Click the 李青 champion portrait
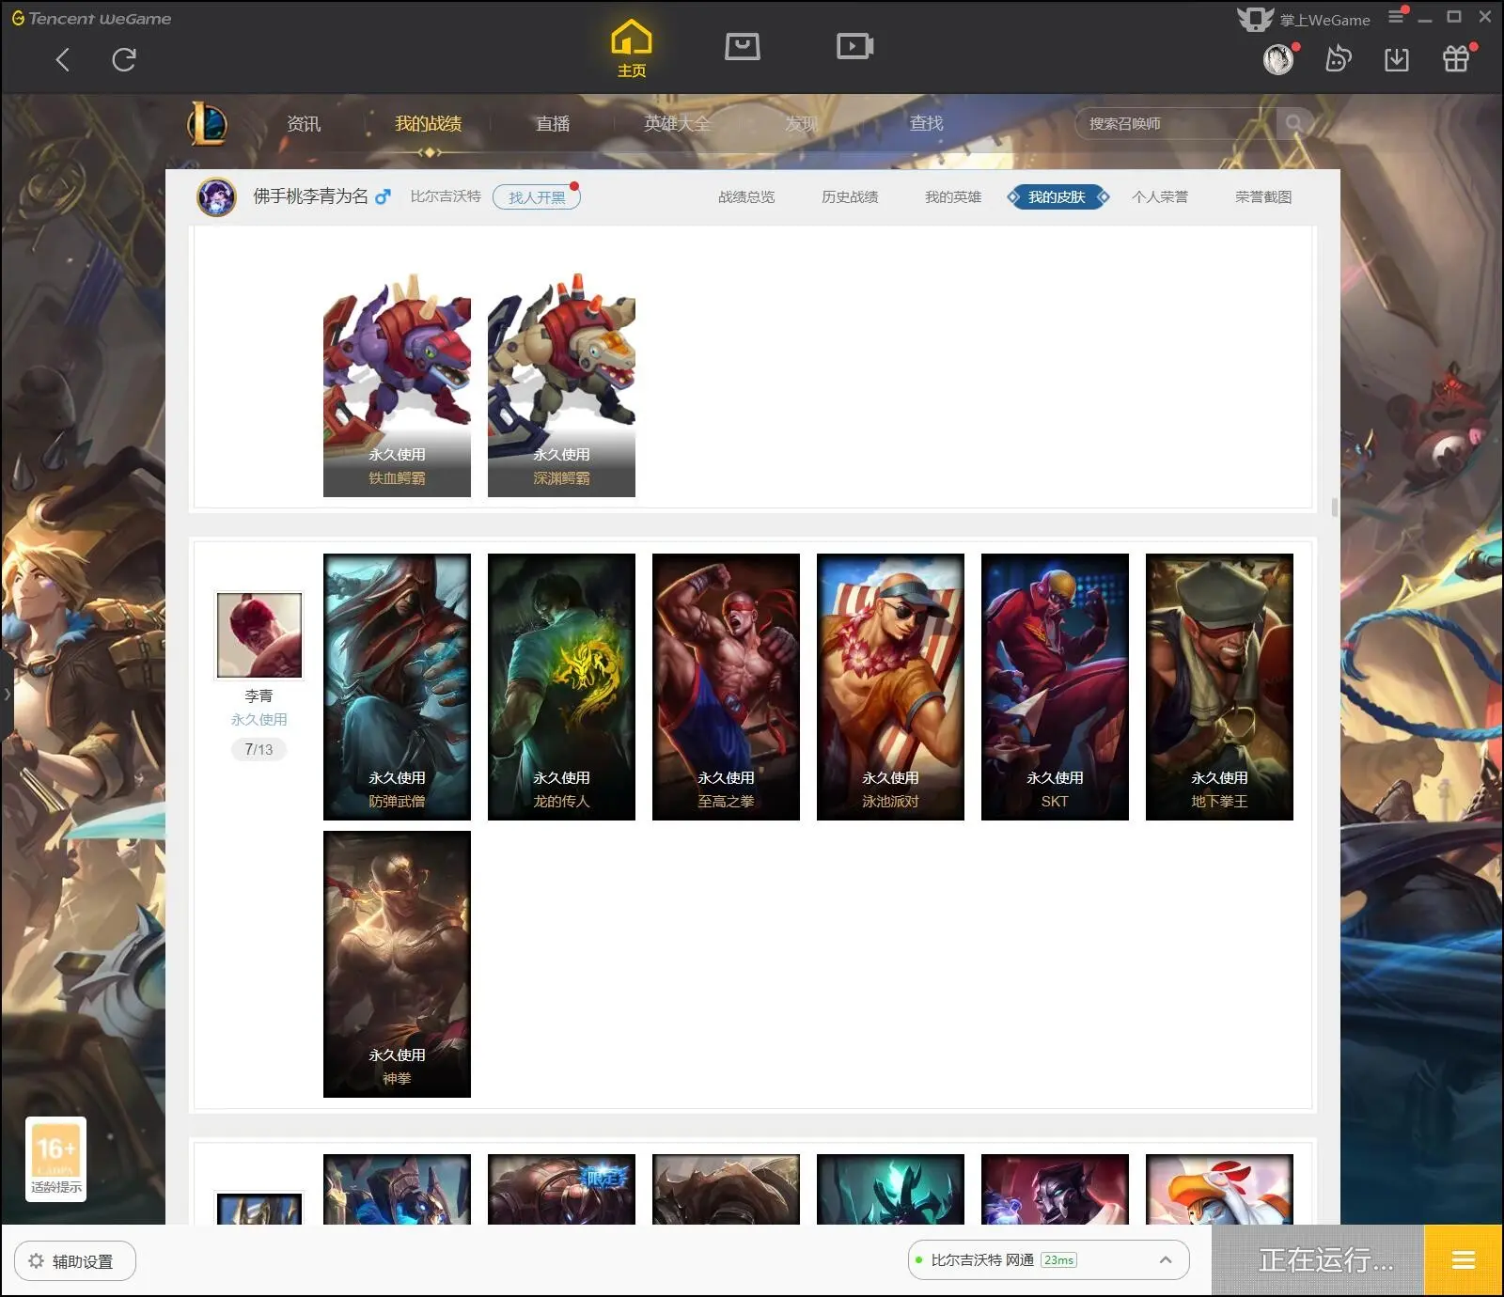Screen dimensions: 1504x1297 click(x=259, y=634)
